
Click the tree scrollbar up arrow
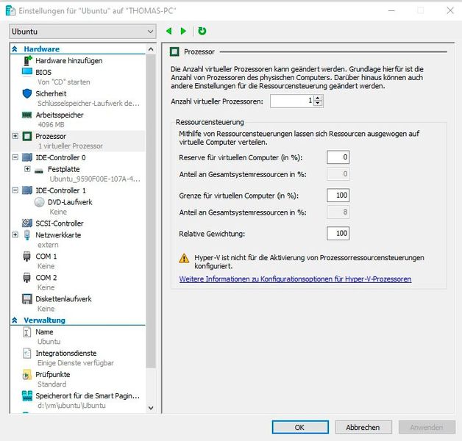click(x=151, y=49)
